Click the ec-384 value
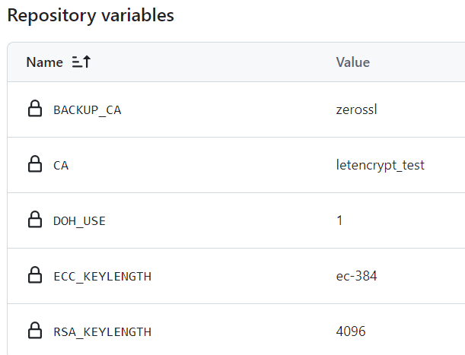Image resolution: width=465 pixels, height=355 pixels. [356, 276]
